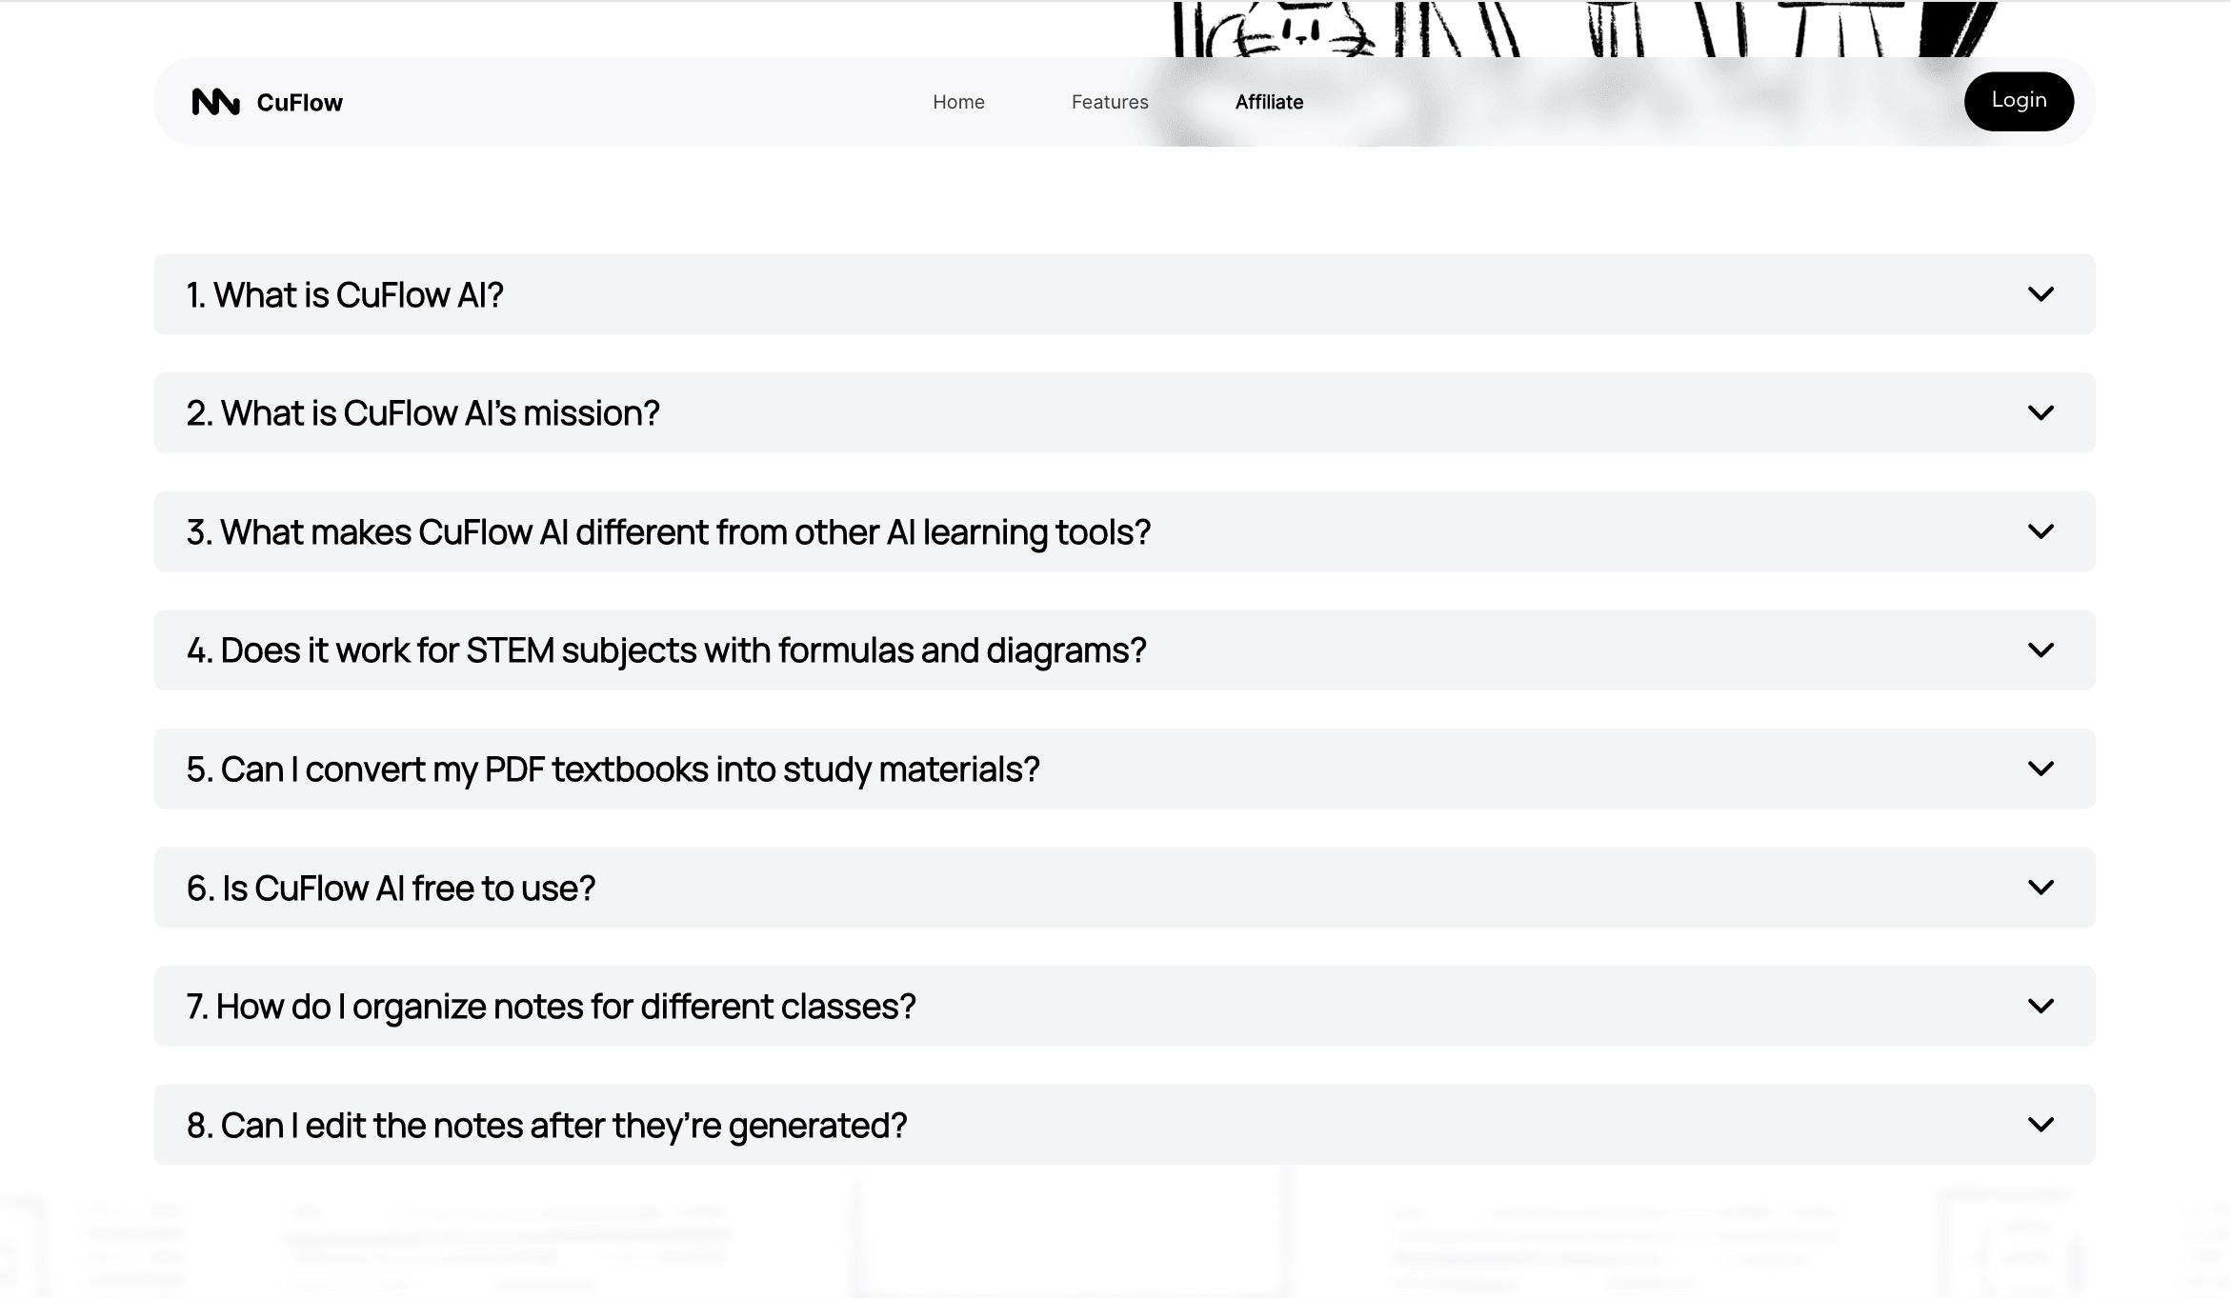Click chevron on organize notes question
This screenshot has height=1299, width=2231.
pos(2040,1006)
